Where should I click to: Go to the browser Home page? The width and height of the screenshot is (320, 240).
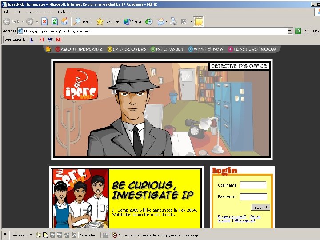65,21
